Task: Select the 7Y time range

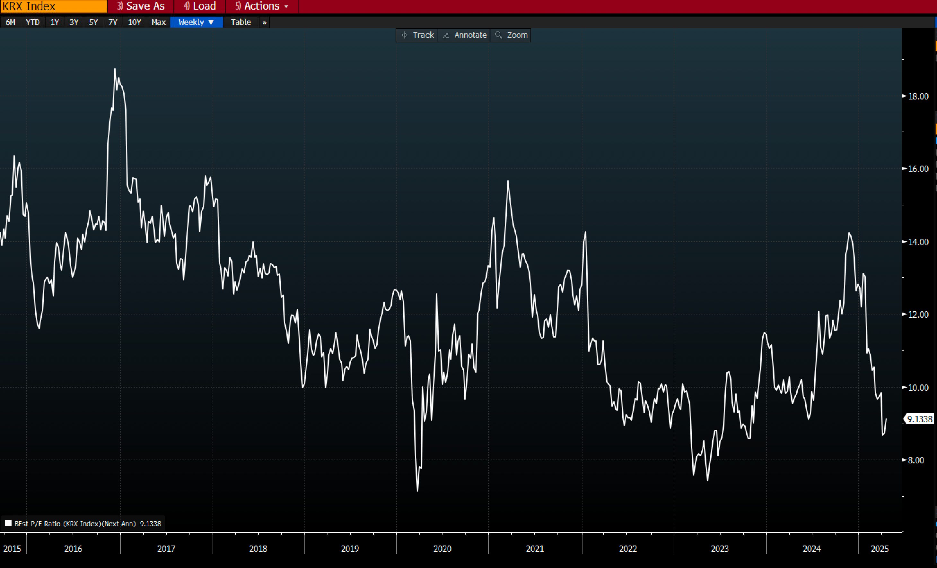Action: (113, 22)
